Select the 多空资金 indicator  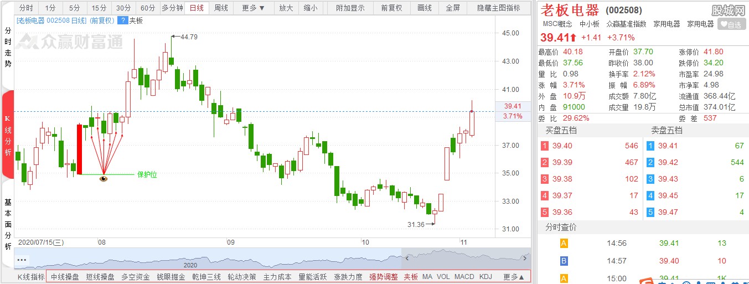136,277
